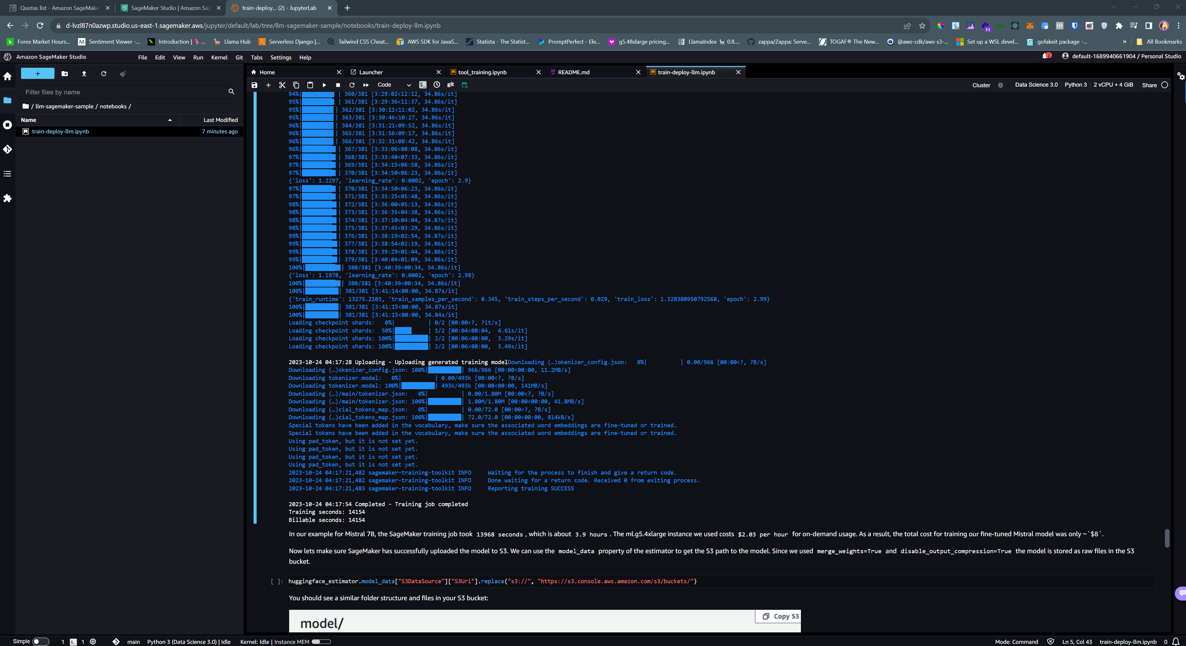The height and width of the screenshot is (646, 1186).
Task: Click the kernel status circle indicator
Action: click(x=1165, y=85)
